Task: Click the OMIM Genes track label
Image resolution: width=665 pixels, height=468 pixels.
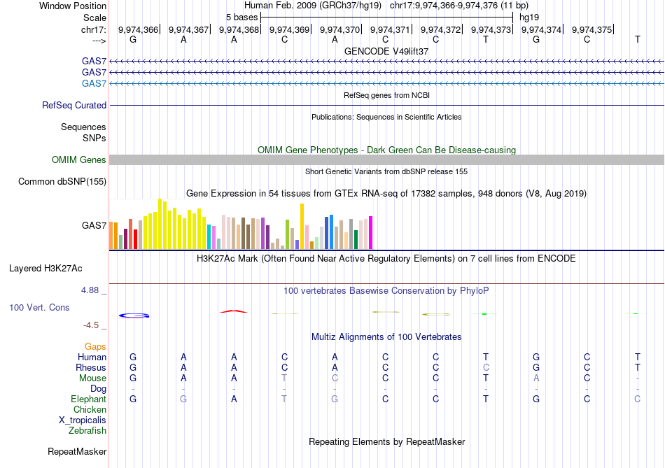Action: 79,159
